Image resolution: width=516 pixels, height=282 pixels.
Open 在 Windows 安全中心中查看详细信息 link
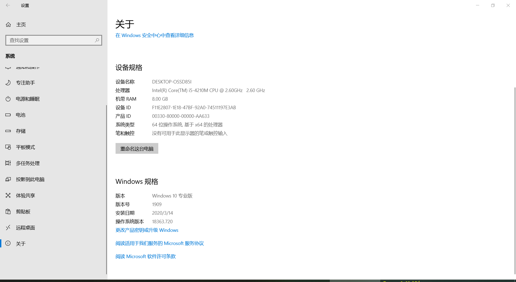(x=155, y=35)
